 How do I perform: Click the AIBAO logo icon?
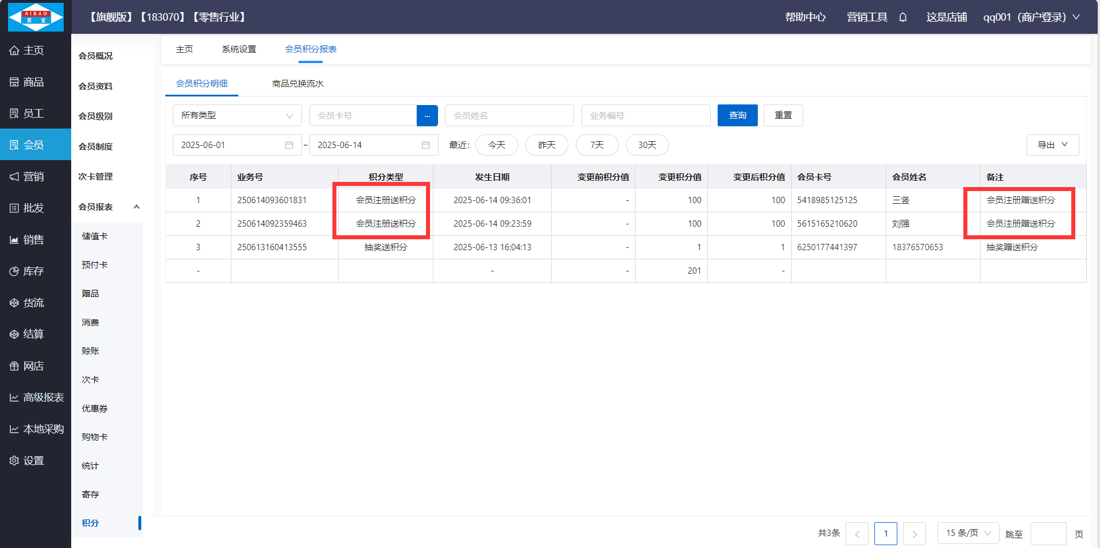pos(36,17)
